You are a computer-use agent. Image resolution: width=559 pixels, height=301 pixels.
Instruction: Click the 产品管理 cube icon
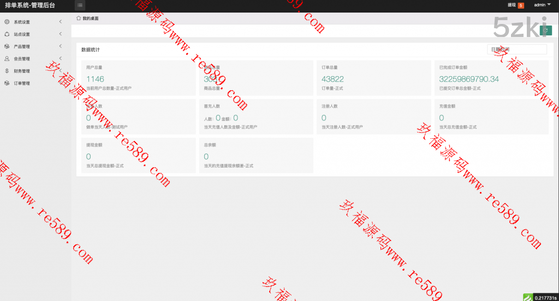tap(7, 47)
